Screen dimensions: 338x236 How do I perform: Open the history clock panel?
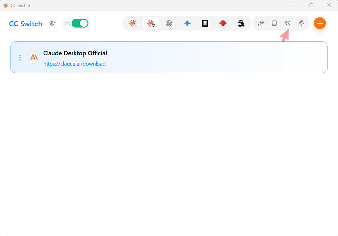[288, 24]
